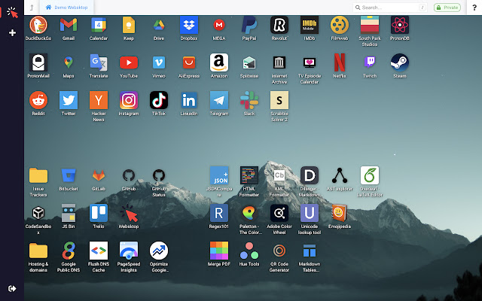Open the Dillinger Markdown icon
Viewport: 482px width, 301px height.
coord(310,175)
